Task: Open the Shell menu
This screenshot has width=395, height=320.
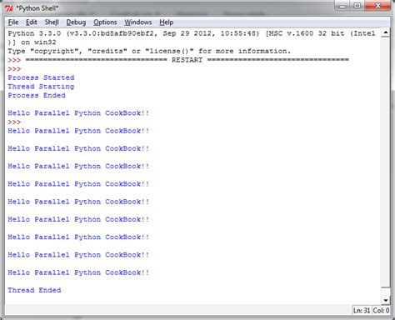Action: 52,22
